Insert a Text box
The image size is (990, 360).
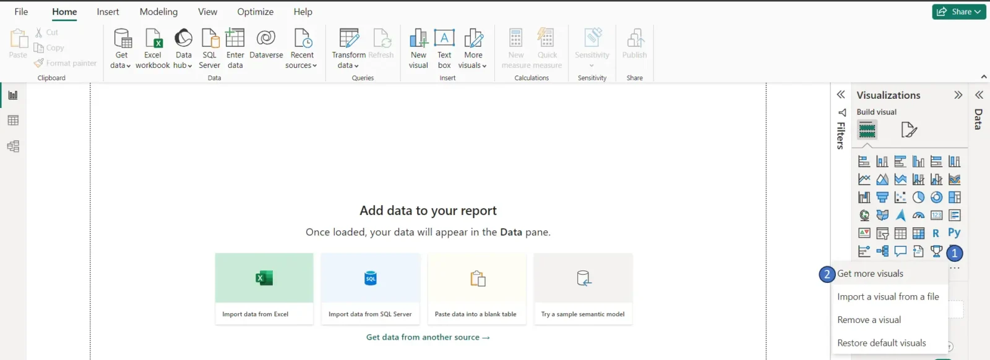(444, 49)
